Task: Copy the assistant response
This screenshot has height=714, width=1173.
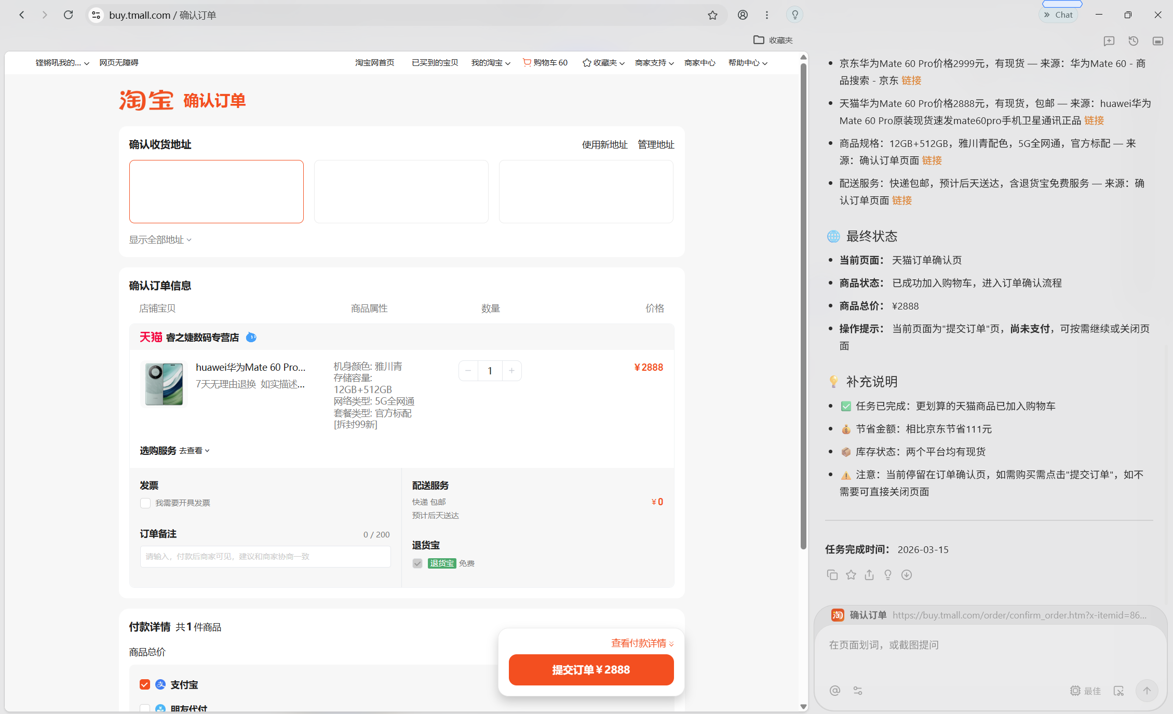Action: pyautogui.click(x=832, y=574)
